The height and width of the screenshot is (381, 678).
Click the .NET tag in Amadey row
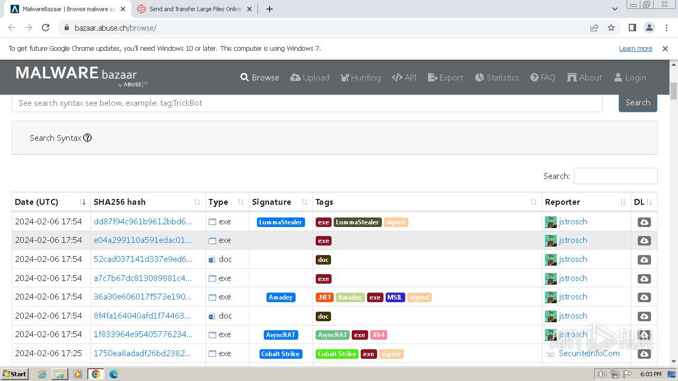325,297
